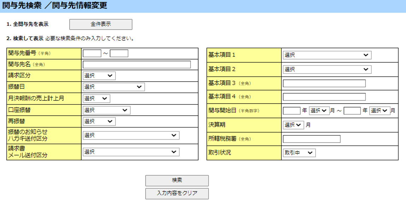Image resolution: width=406 pixels, height=203 pixels.
Task: Click the 基本項目3 text field
Action: (x=324, y=84)
